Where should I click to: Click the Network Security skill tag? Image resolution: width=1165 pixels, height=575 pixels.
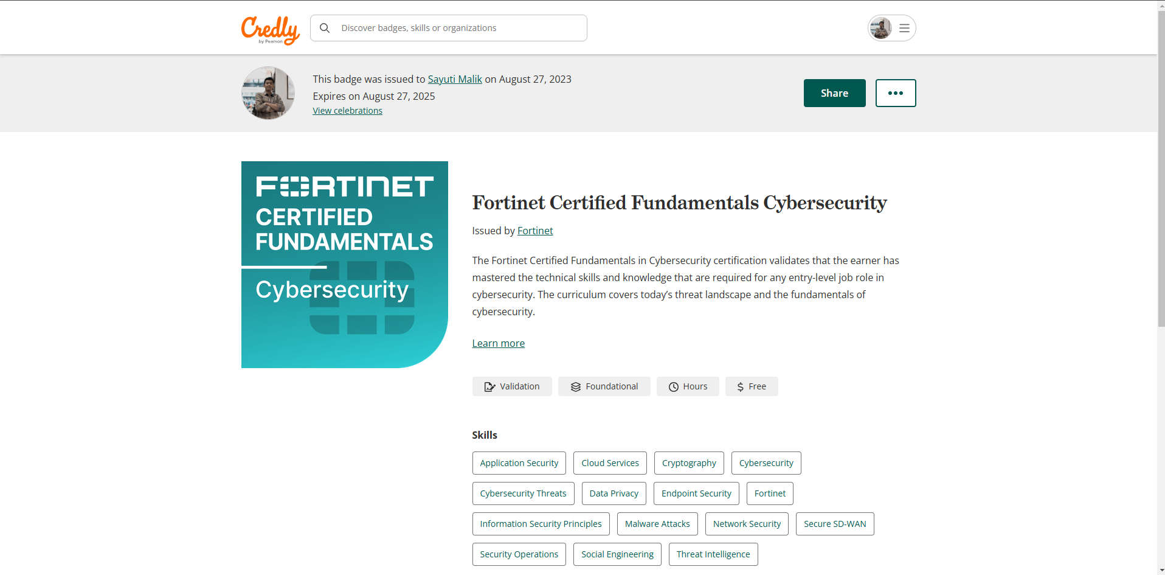point(747,524)
